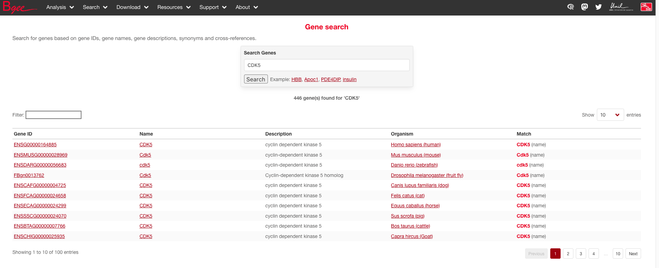This screenshot has height=268, width=659.
Task: Expand the Analysis menu
Action: click(x=60, y=7)
